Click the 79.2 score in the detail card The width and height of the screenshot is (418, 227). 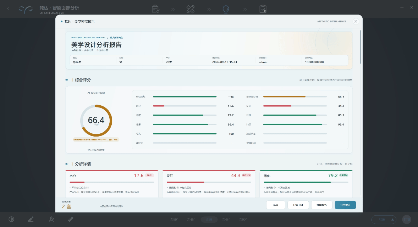coord(333,176)
